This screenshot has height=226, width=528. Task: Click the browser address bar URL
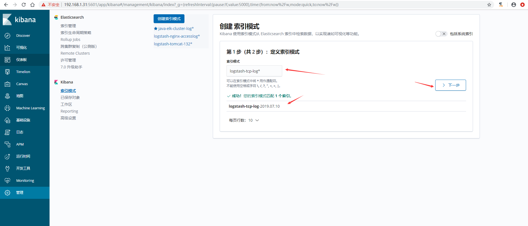201,5
